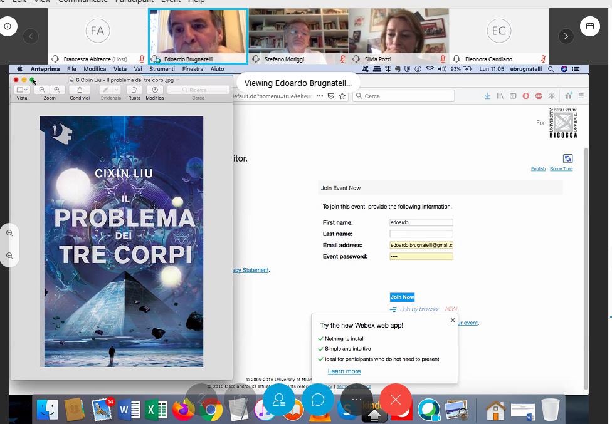The width and height of the screenshot is (612, 424).
Task: Launch Excel from the Dock
Action: 156,410
